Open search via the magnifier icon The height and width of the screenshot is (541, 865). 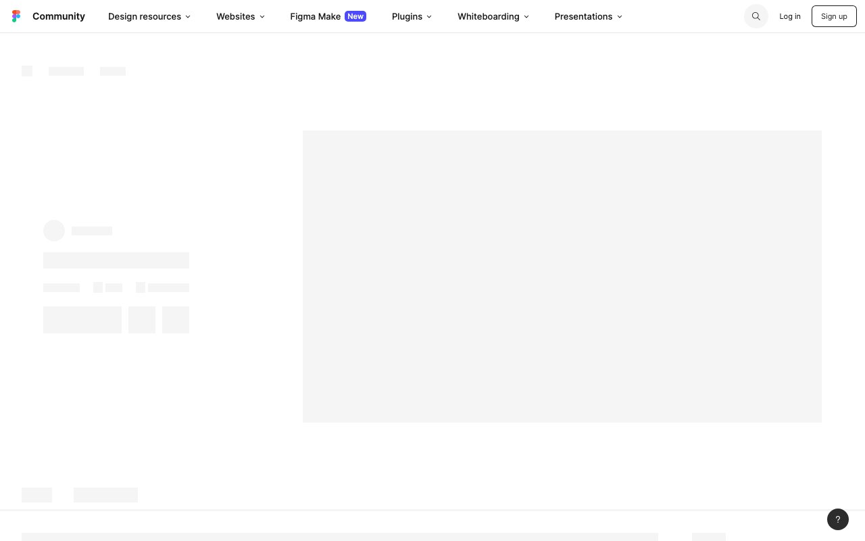[x=756, y=16]
